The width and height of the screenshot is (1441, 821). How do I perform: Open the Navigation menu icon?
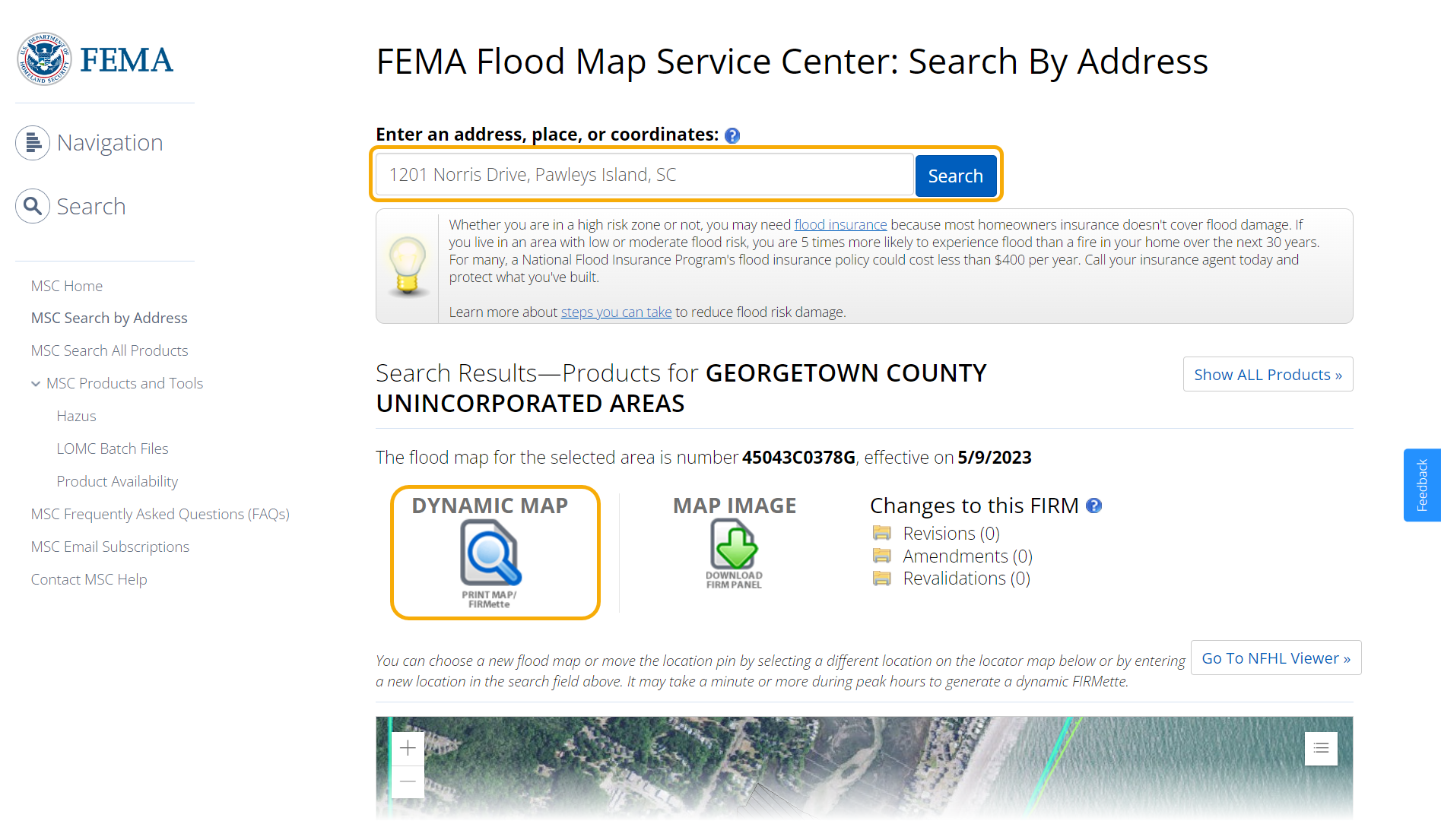[33, 143]
